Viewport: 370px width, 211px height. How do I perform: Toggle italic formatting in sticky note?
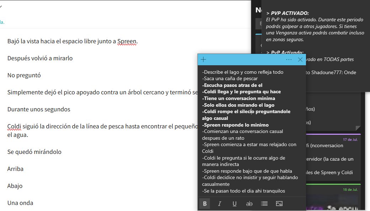(220, 204)
